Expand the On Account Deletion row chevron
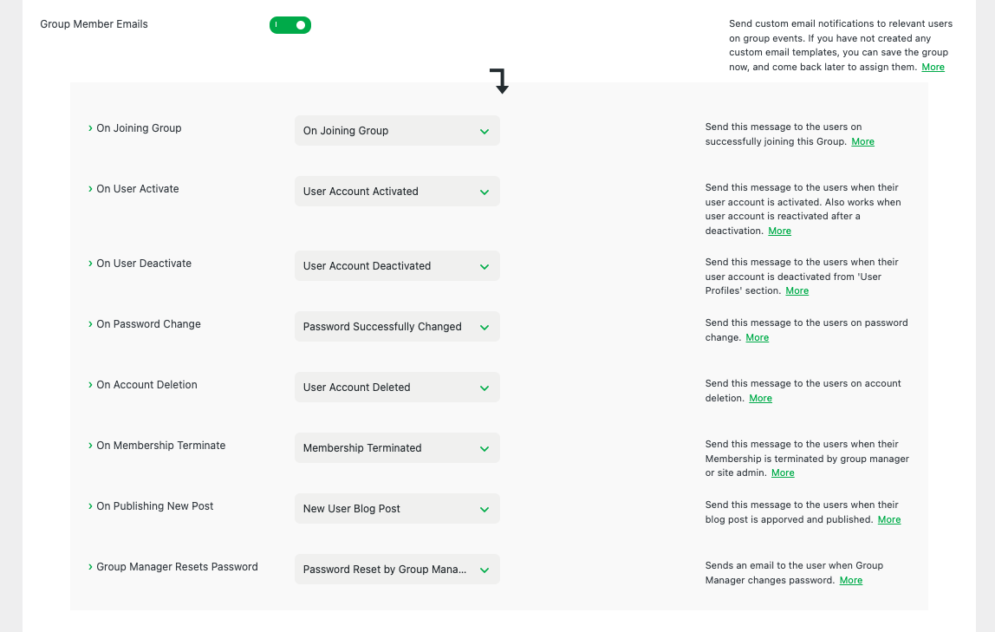 pyautogui.click(x=90, y=385)
